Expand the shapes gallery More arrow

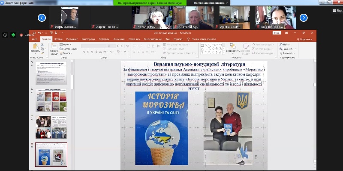coord(223,52)
